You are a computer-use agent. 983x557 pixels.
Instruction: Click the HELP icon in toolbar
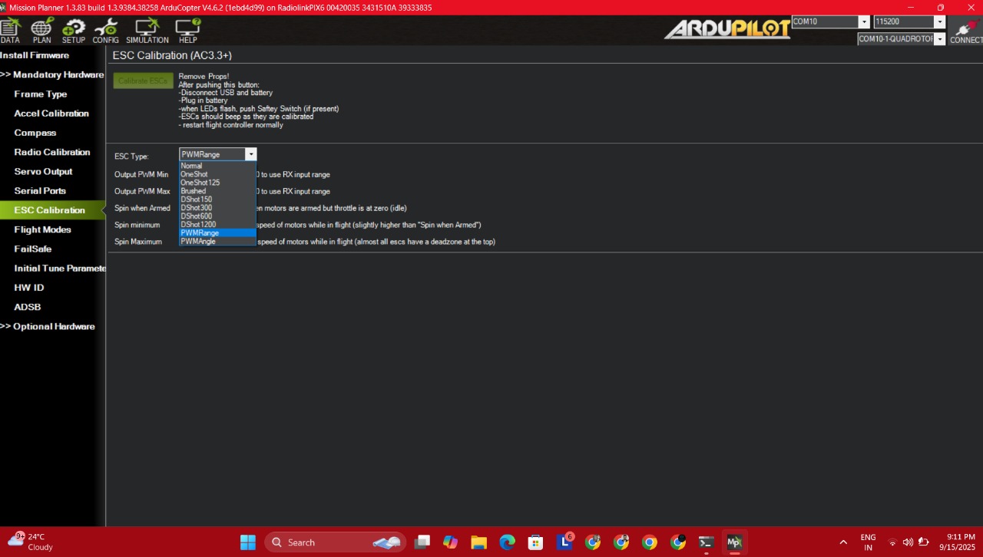click(x=187, y=30)
